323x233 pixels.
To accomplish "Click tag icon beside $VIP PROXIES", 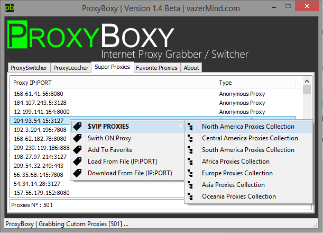I will click(78, 127).
